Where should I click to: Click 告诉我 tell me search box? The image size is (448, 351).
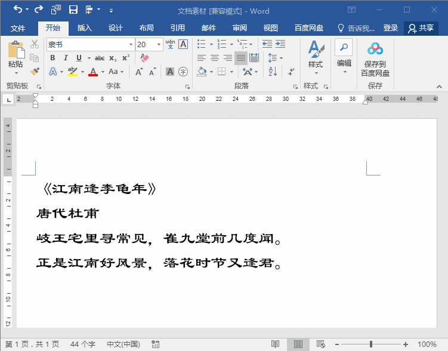pos(356,28)
